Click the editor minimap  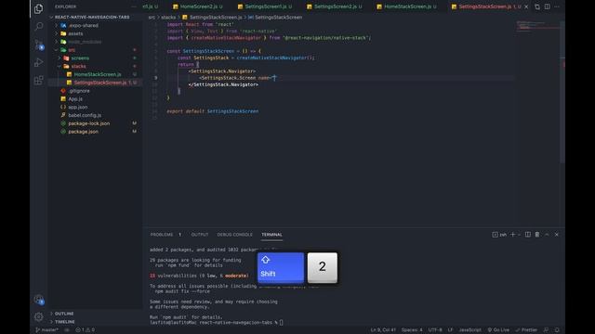pos(538,26)
